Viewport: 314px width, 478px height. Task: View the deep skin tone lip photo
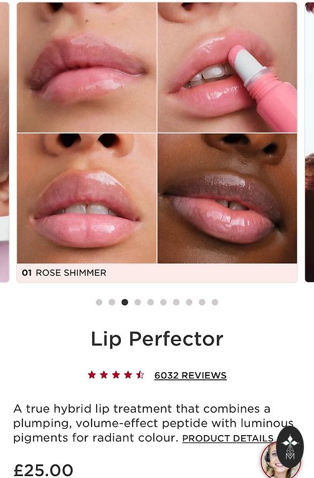tap(227, 199)
